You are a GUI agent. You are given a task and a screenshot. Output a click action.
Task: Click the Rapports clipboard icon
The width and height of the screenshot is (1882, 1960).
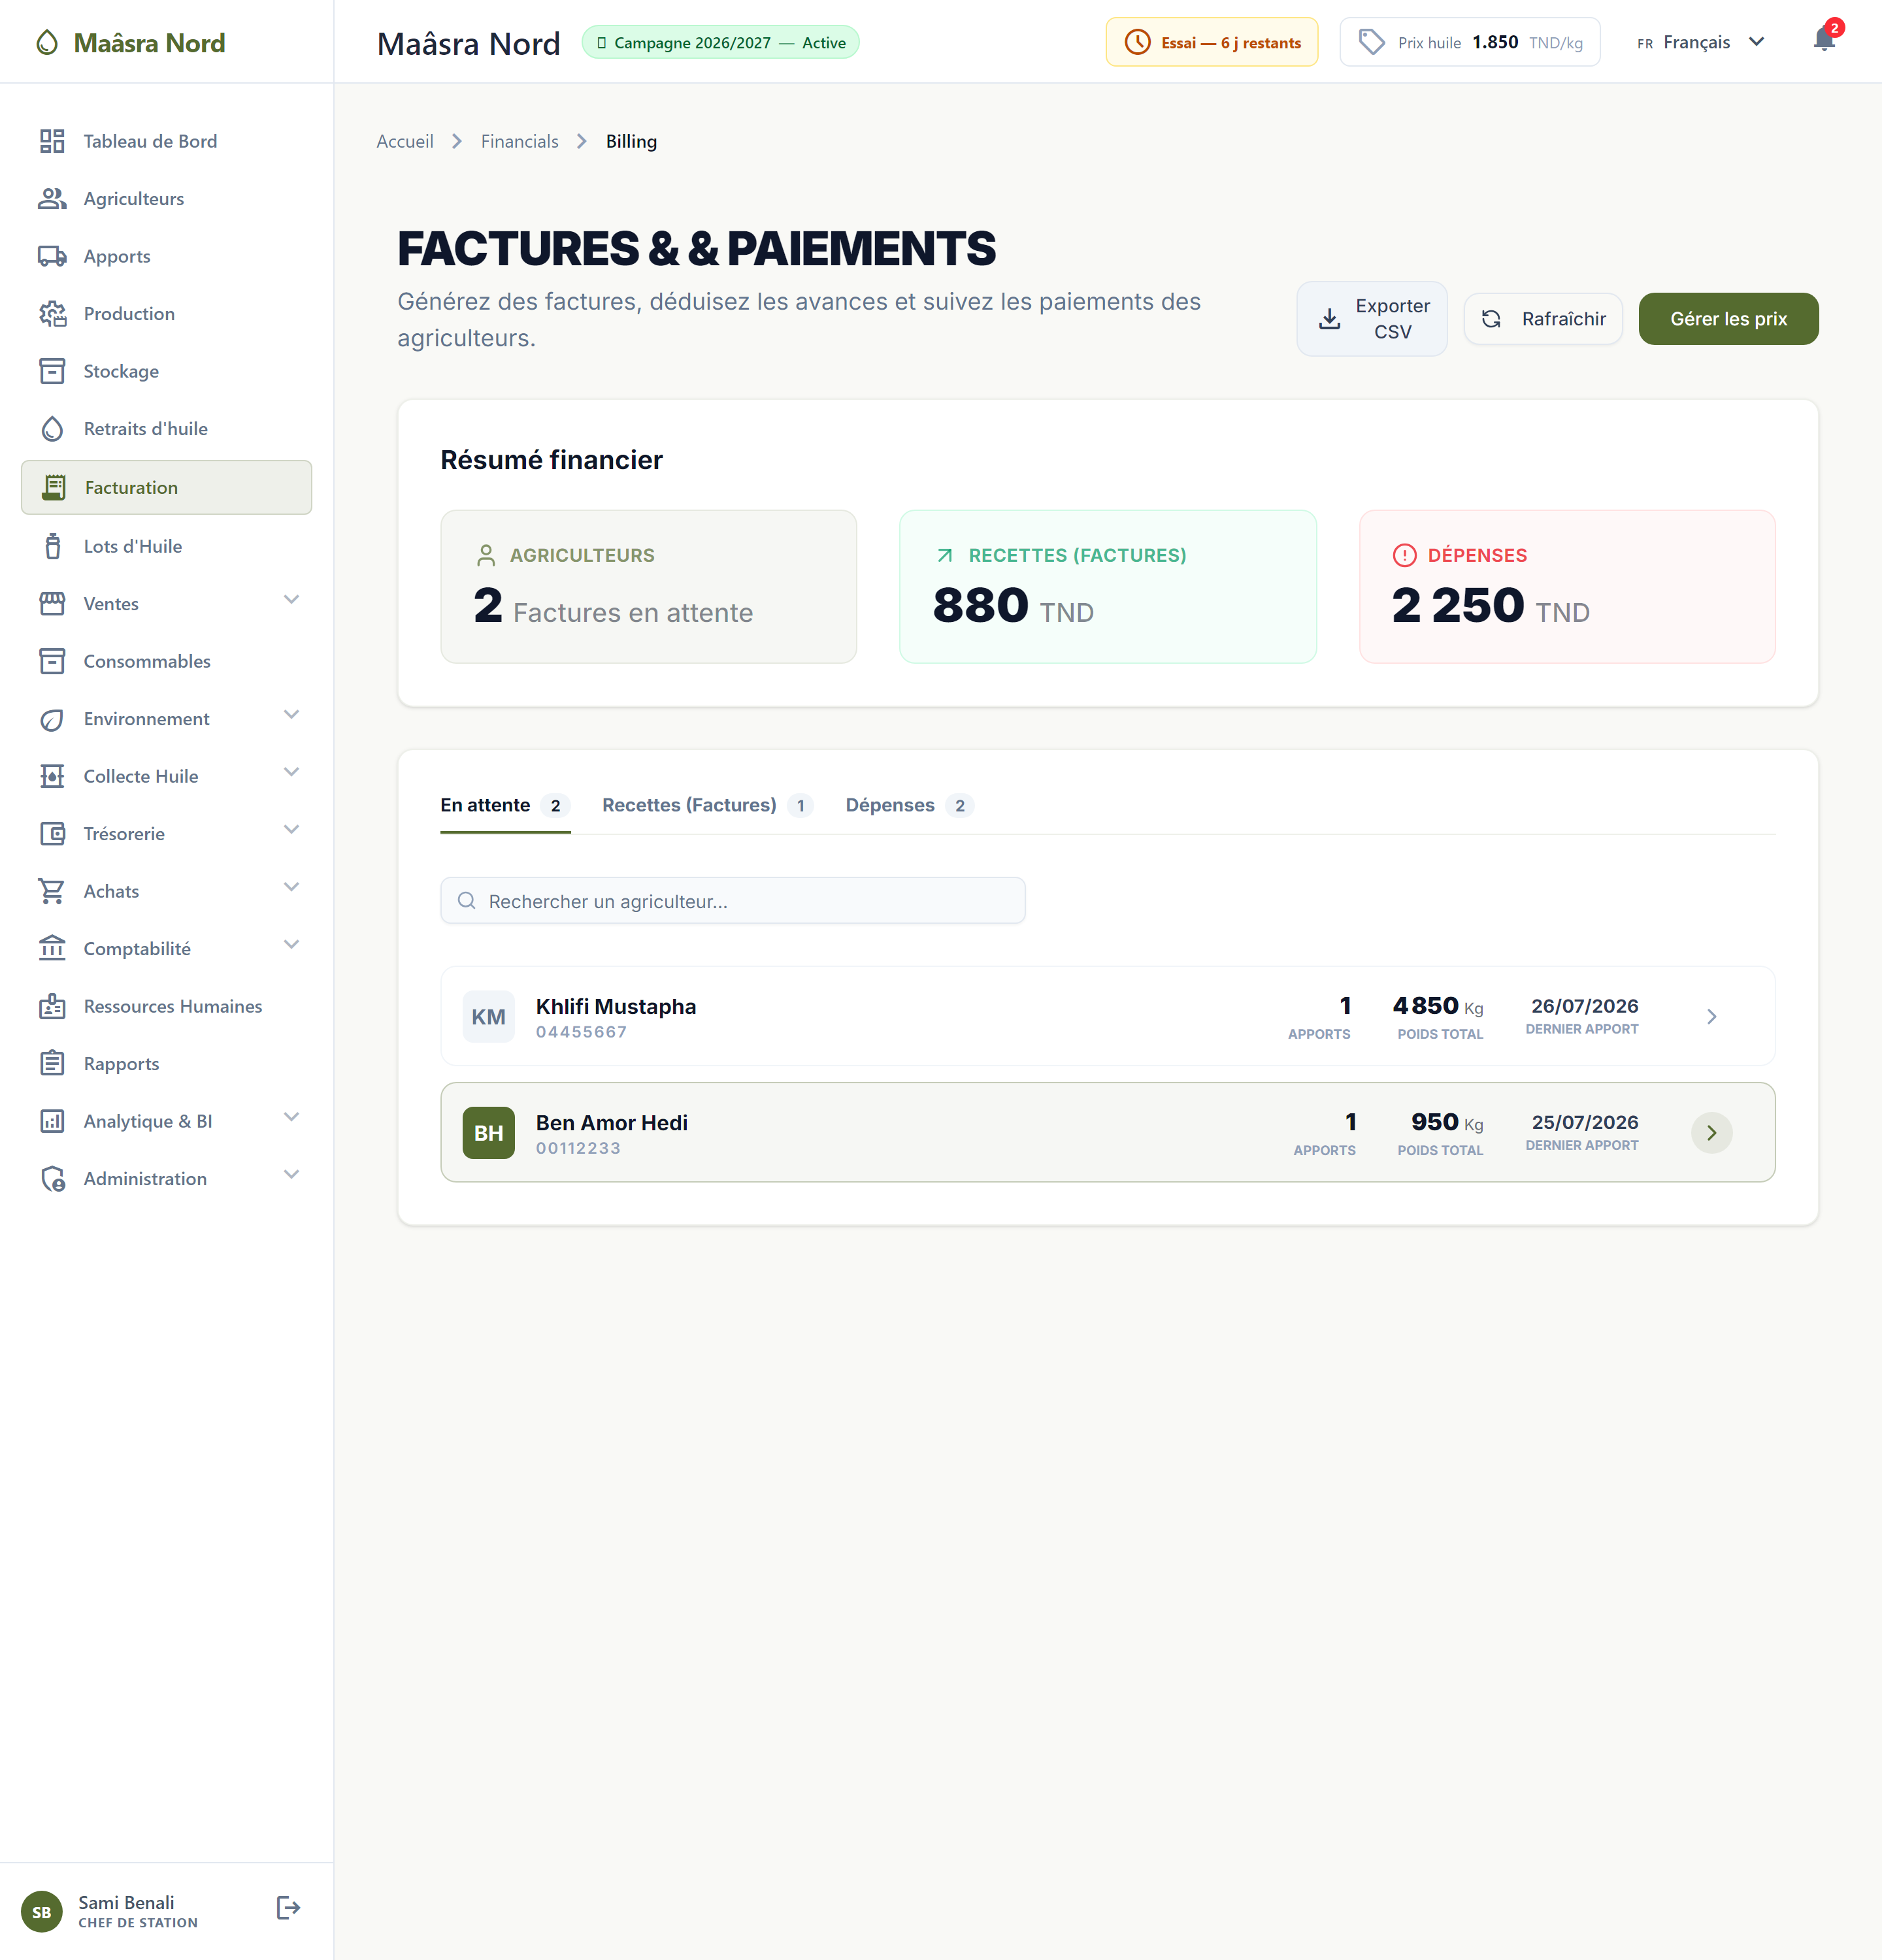click(52, 1063)
